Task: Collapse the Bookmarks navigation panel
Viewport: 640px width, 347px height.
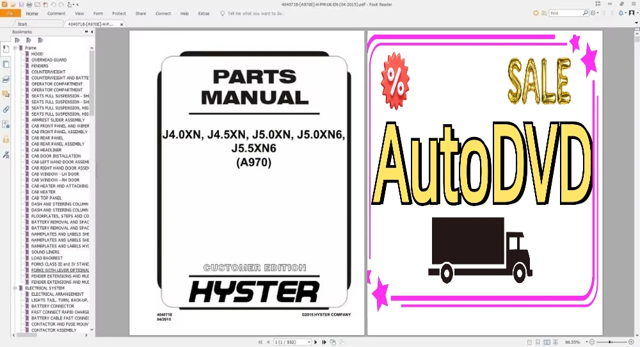Action: (x=92, y=32)
